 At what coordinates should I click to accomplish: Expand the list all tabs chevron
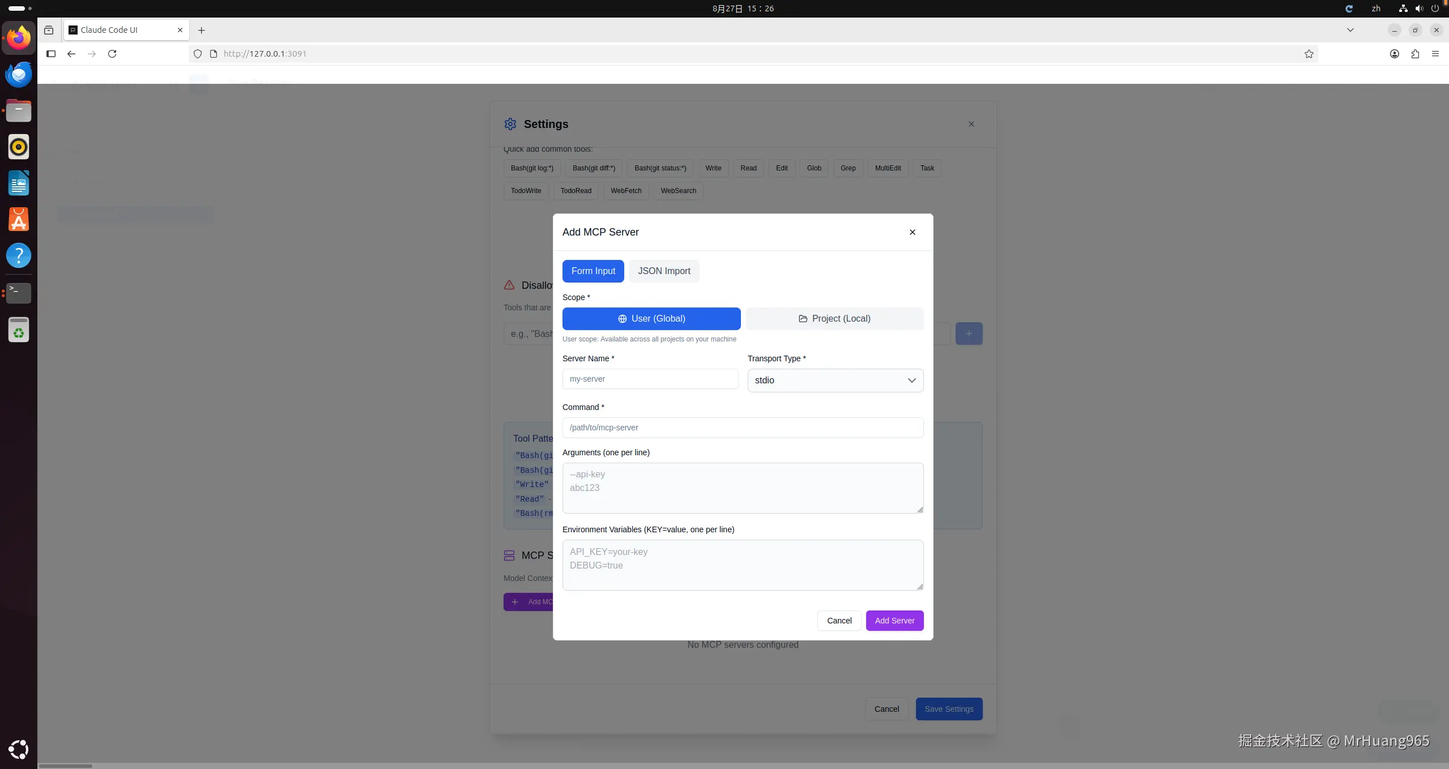(x=1350, y=30)
